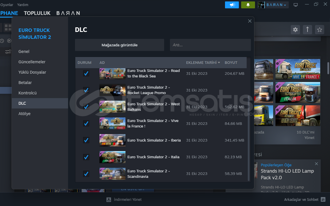Screen dimensions: 330x206
Task: Click the Big Picture mode monitor icon
Action: (x=296, y=5)
